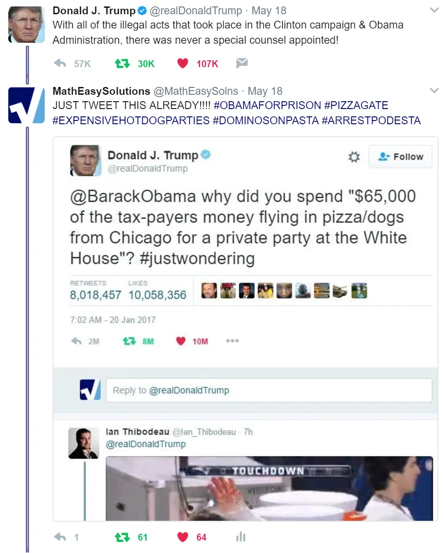Expand options chevron on MathEasySolutions tweet
Viewport: 444px width, 553px height.
point(434,90)
